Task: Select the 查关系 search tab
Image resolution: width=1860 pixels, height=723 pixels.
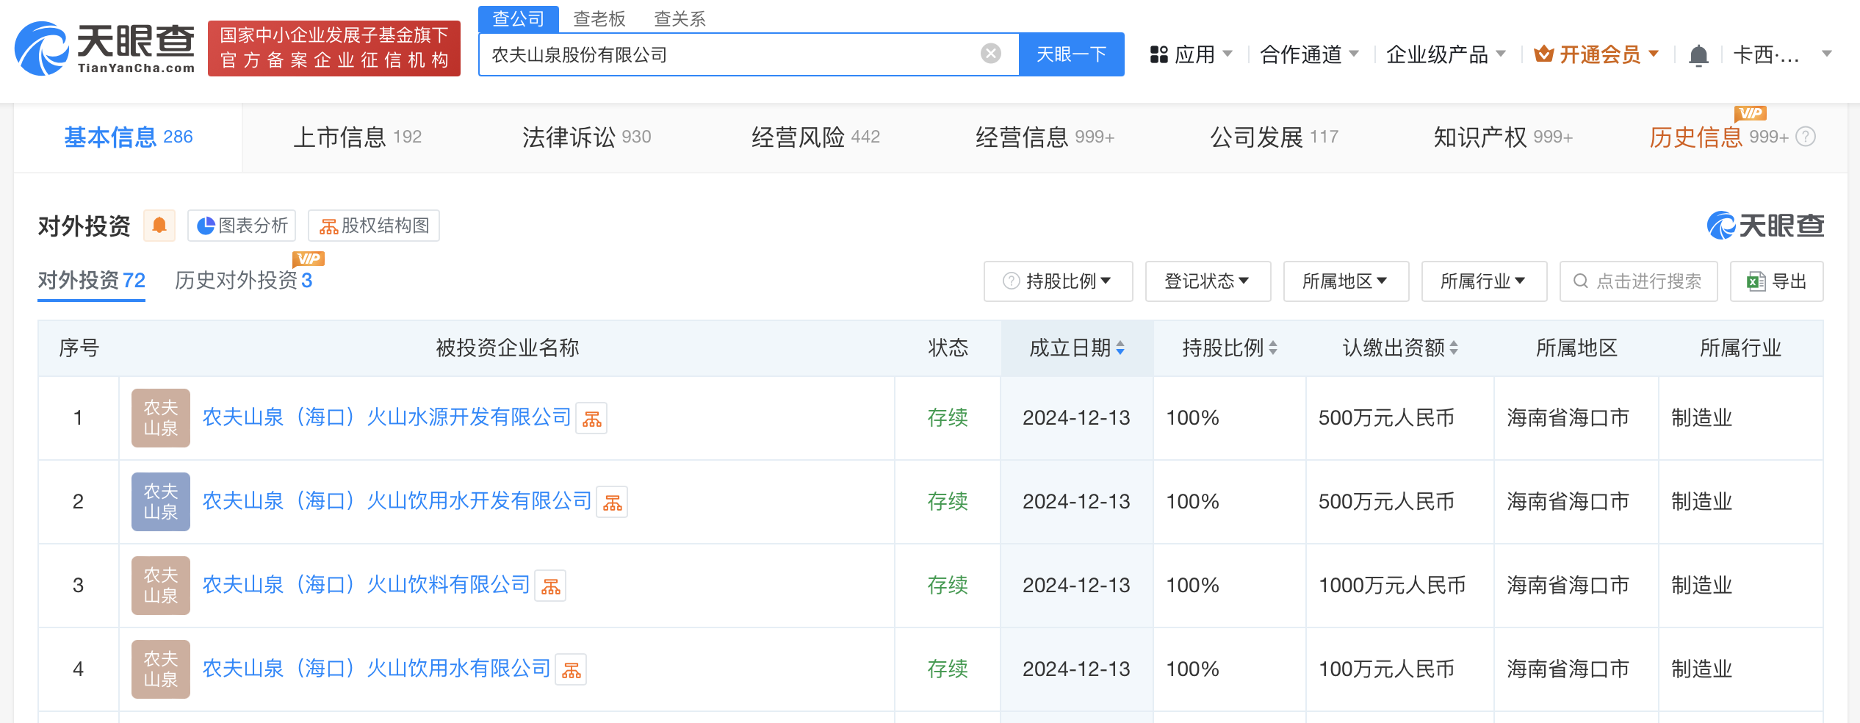Action: (680, 19)
